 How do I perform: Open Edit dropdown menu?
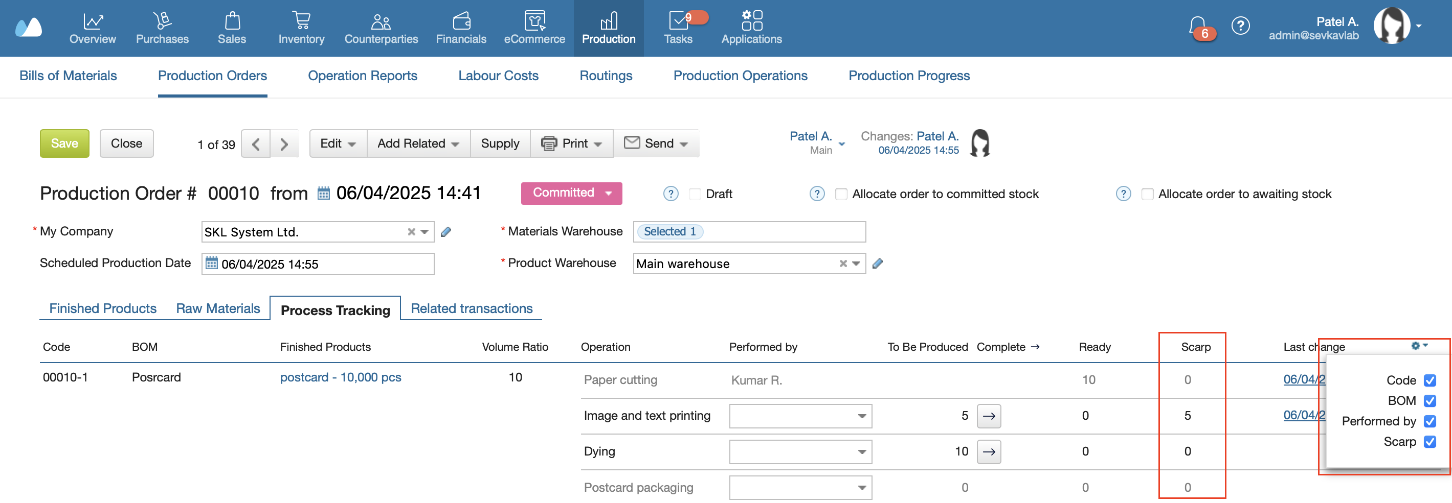pos(338,144)
